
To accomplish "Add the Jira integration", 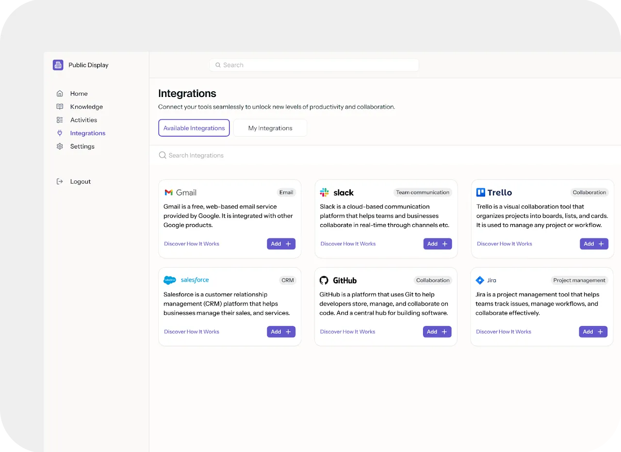I will (x=593, y=332).
